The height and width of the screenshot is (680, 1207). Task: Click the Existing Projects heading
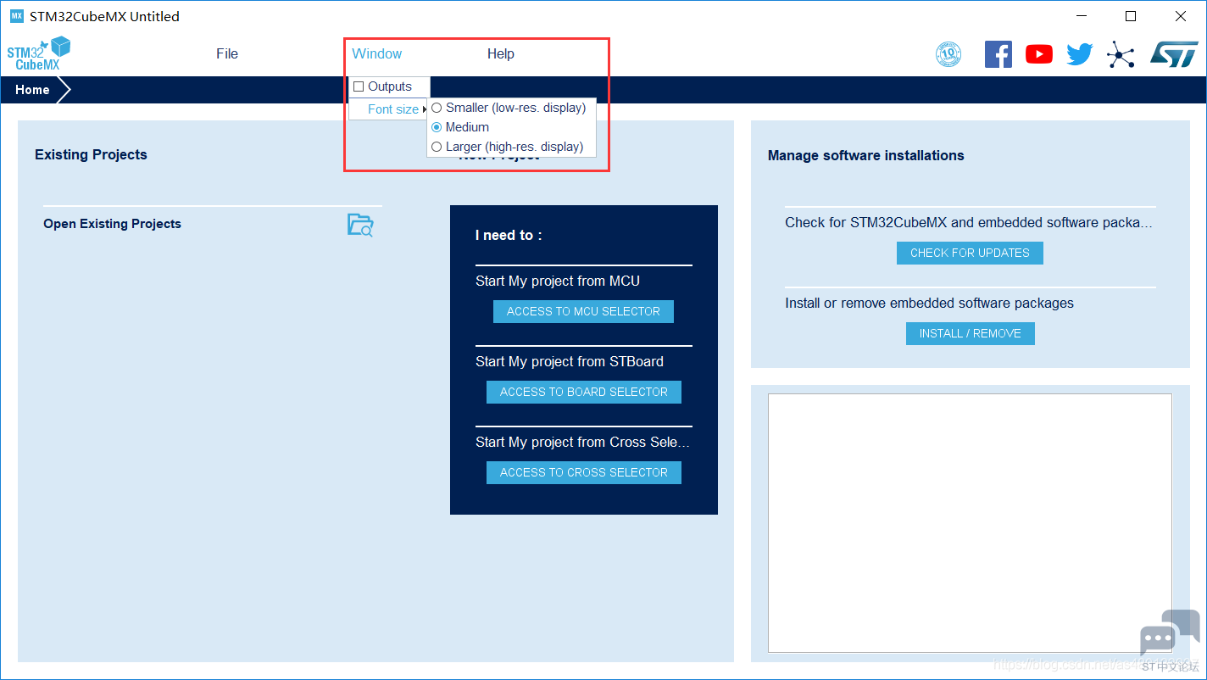click(91, 154)
